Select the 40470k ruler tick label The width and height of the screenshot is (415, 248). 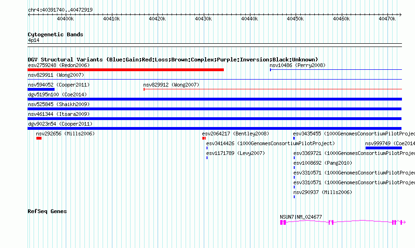pos(387,19)
